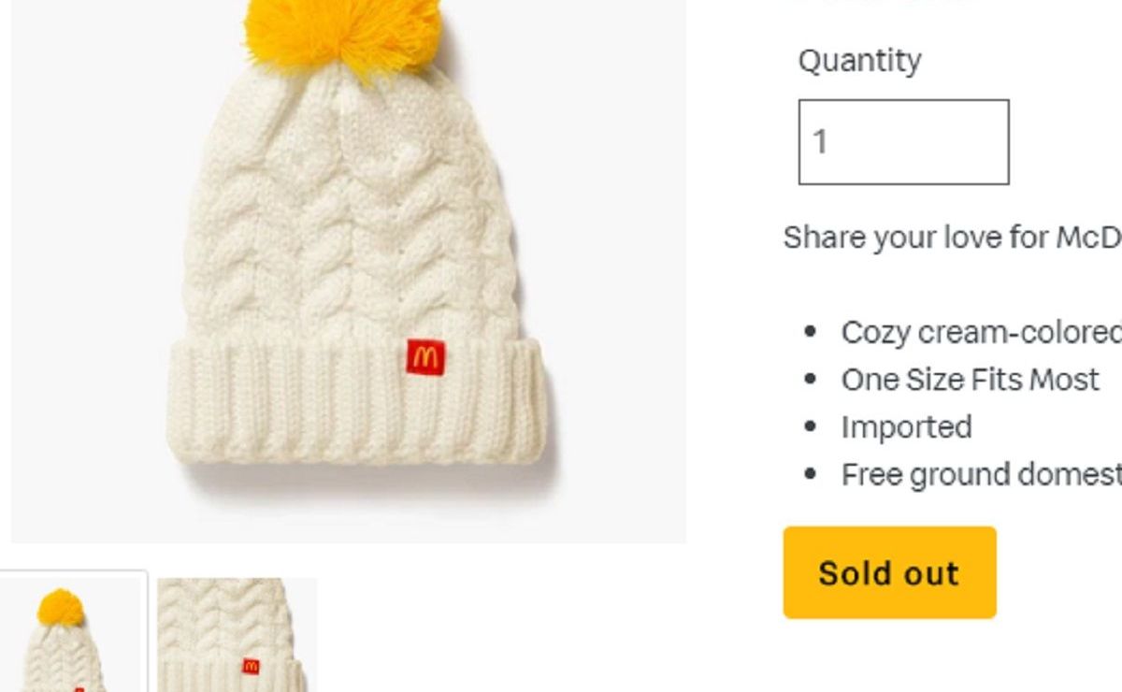Click the bullet dot before 'One Size Fits Most'
The height and width of the screenshot is (692, 1122).
[x=811, y=380]
